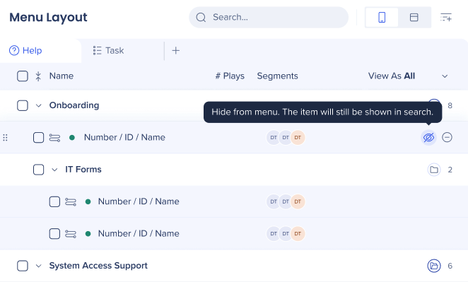The image size is (468, 282).
Task: Switch to desktop window view icon
Action: click(414, 17)
